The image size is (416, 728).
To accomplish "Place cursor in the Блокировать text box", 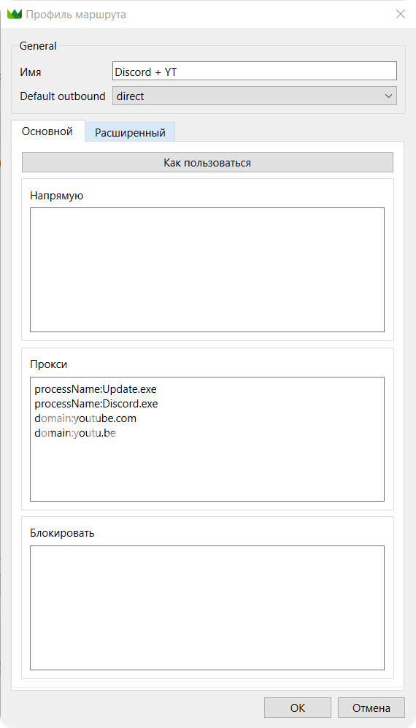I will 207,608.
